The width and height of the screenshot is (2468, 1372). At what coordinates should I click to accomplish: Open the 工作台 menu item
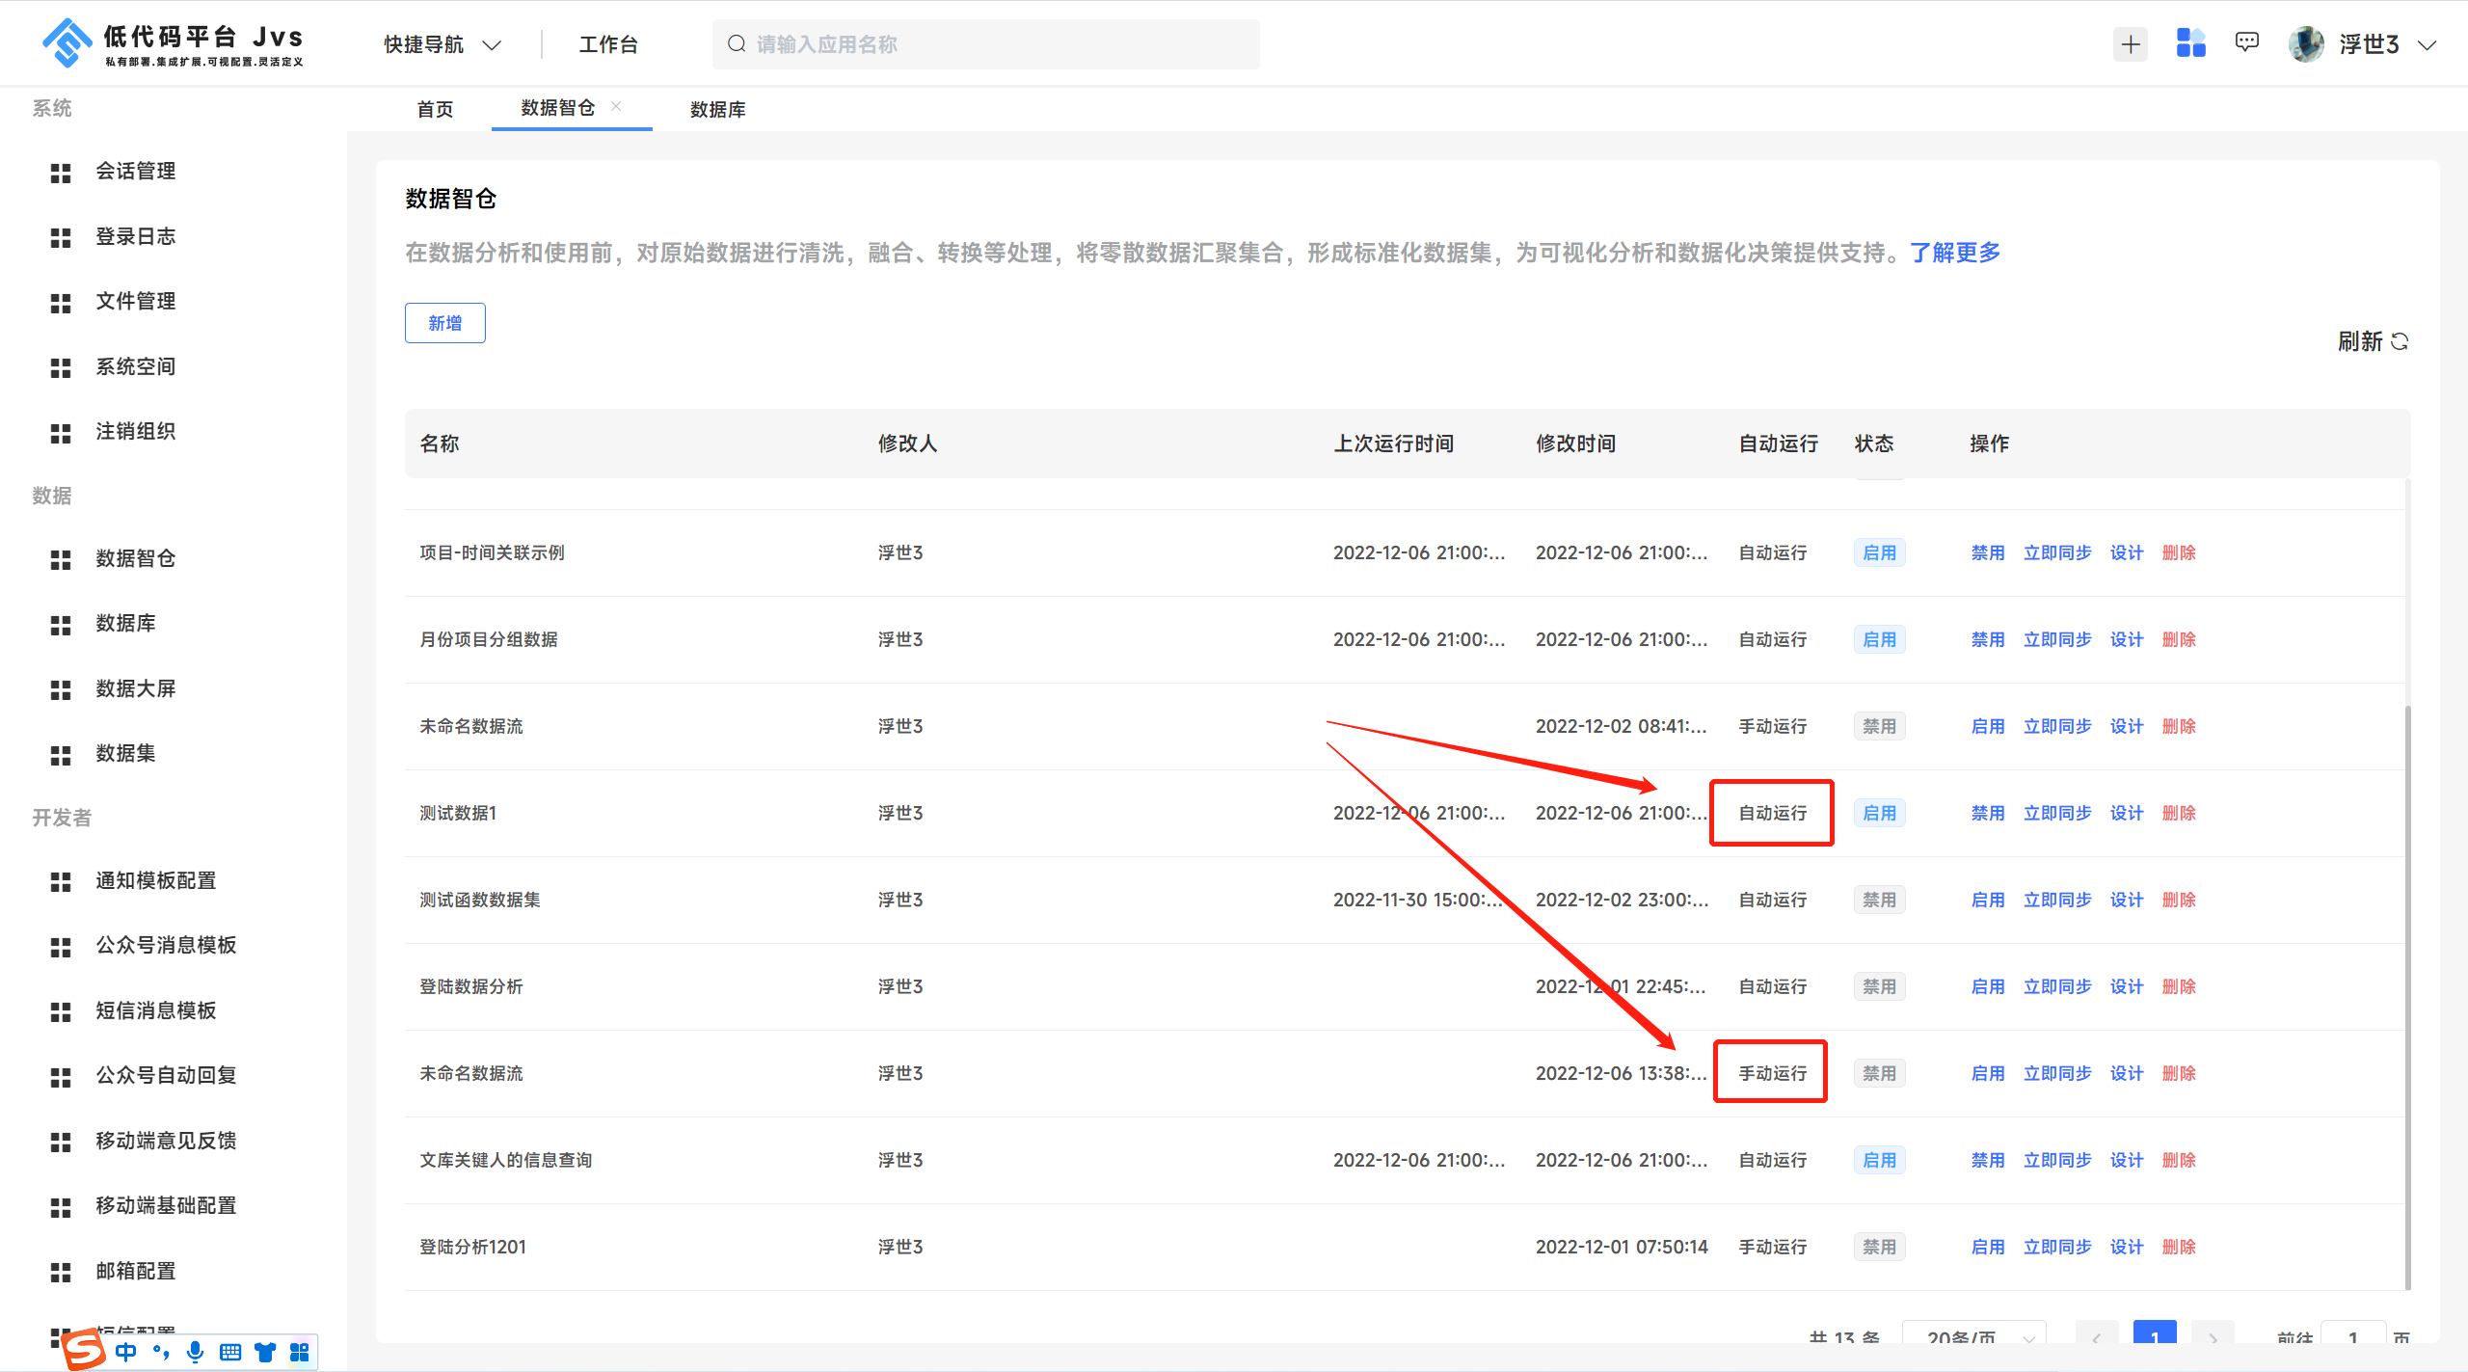click(608, 44)
